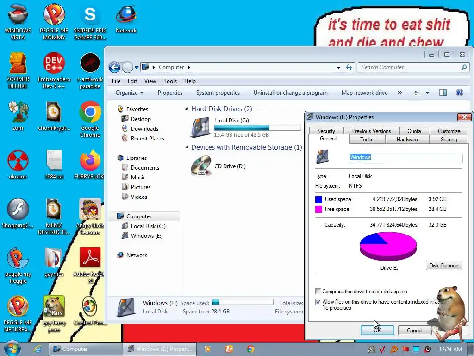Click the Refresh button beside address bar
The width and height of the screenshot is (474, 356).
[x=349, y=67]
